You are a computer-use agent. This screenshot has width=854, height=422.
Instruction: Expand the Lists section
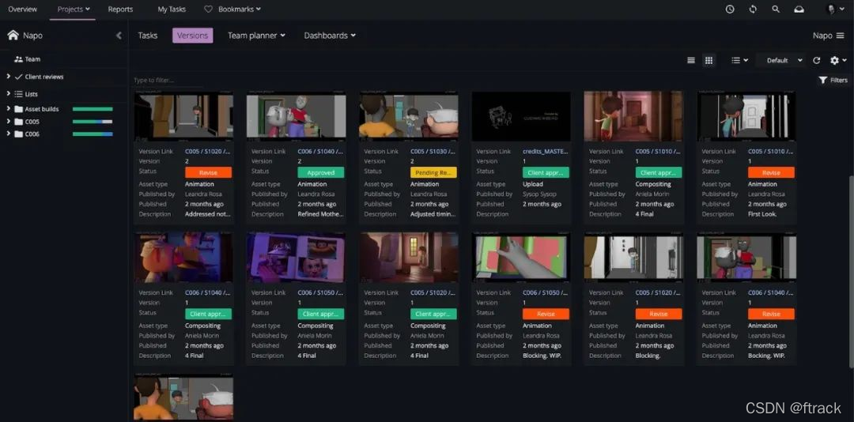[9, 94]
